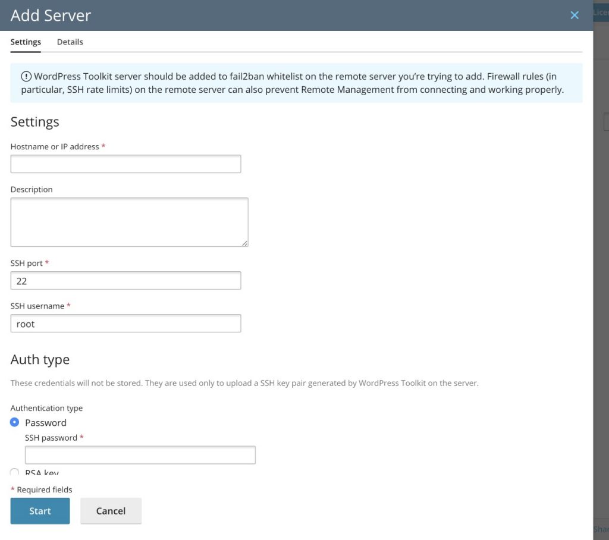Click the Start button
Viewport: 609px width, 540px height.
(x=40, y=511)
